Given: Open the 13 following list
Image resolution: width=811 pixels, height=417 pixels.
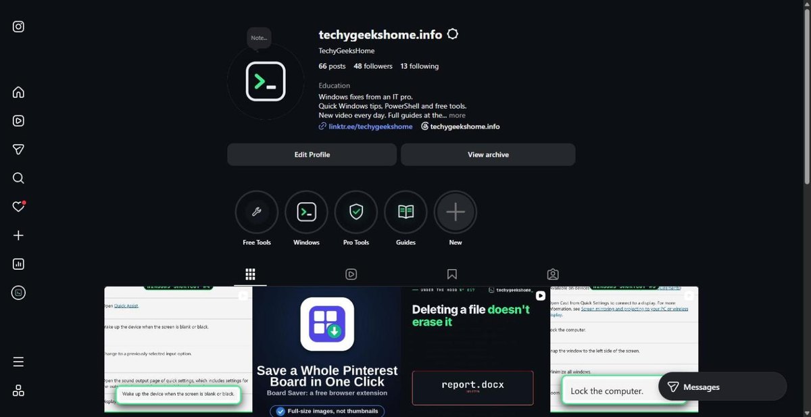Looking at the screenshot, I should click(419, 66).
